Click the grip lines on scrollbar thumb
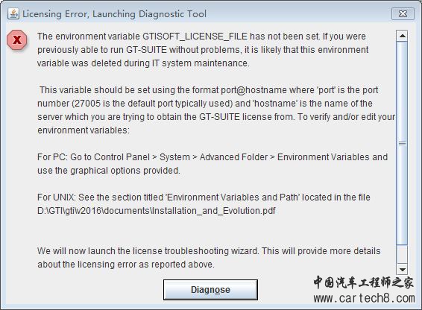422x310 pixels. tap(402, 143)
